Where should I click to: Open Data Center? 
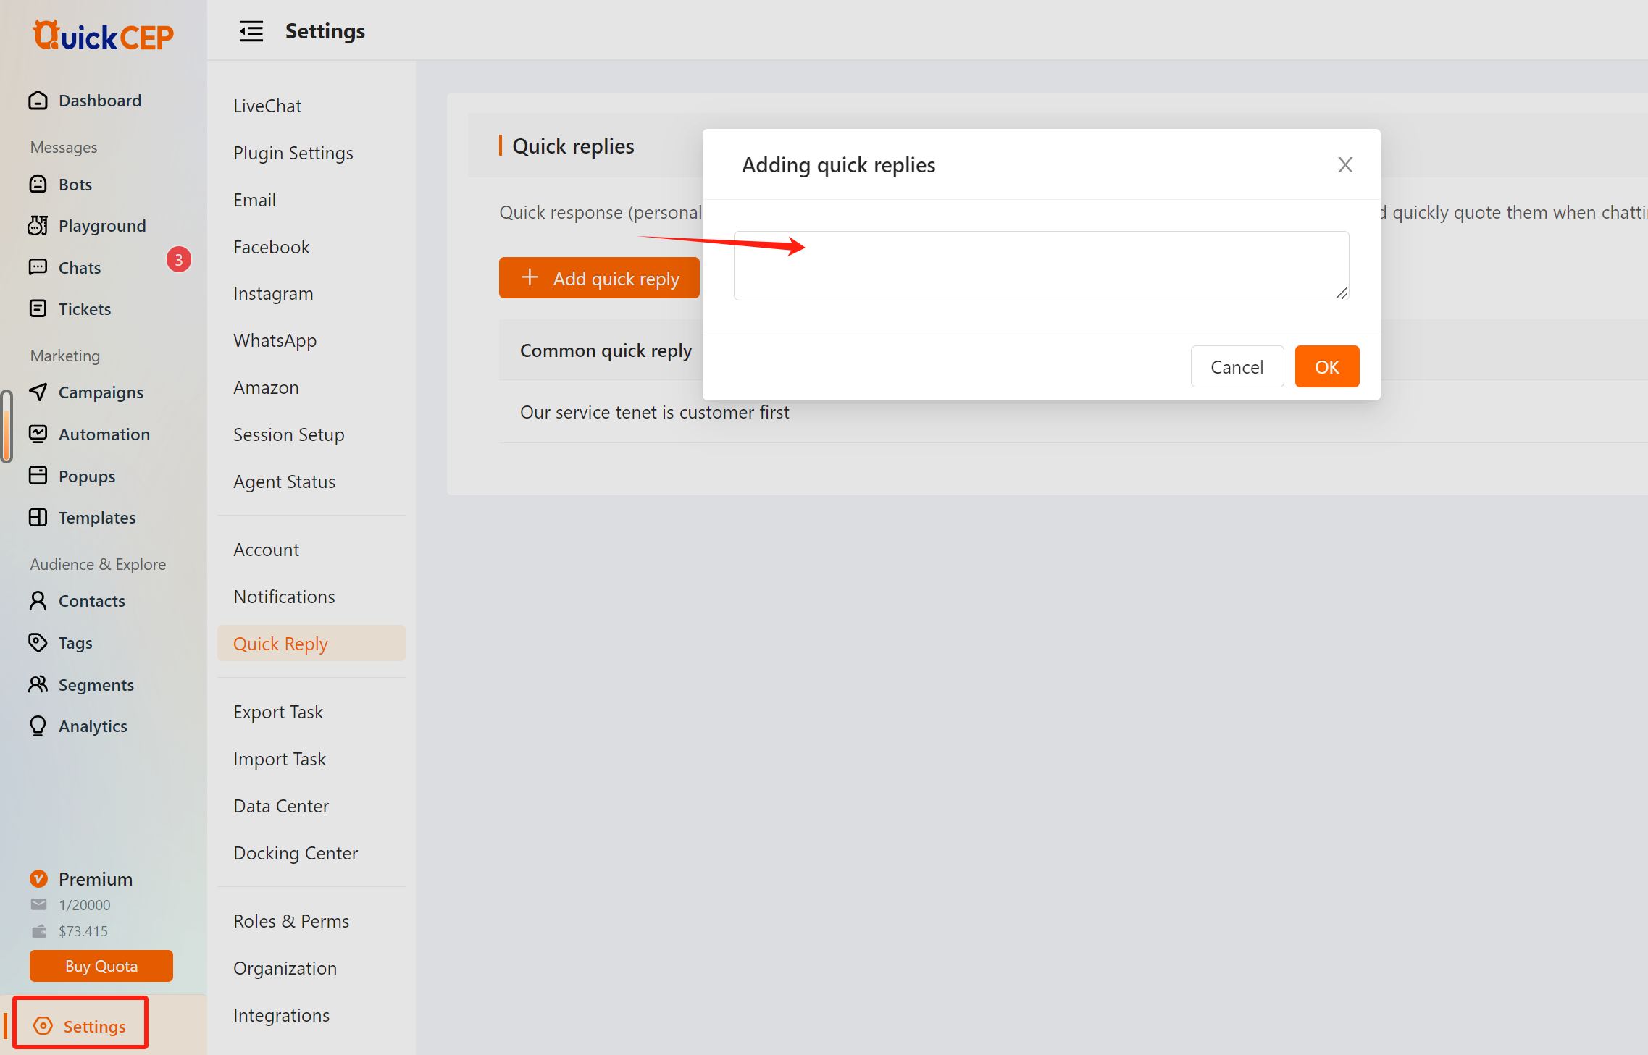(x=281, y=806)
